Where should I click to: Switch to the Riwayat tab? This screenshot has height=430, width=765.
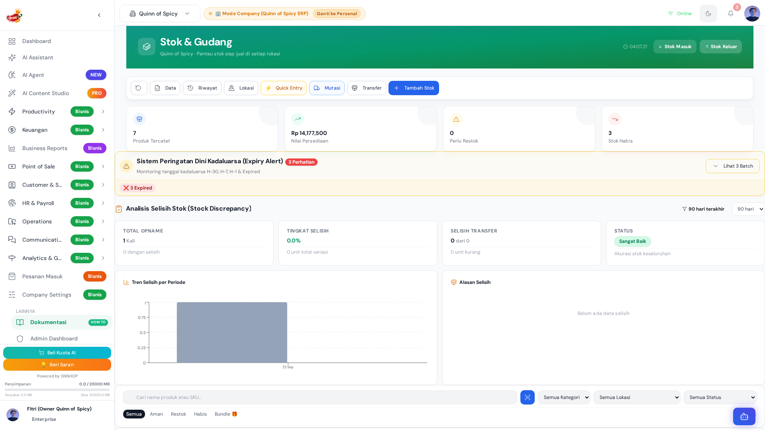202,88
